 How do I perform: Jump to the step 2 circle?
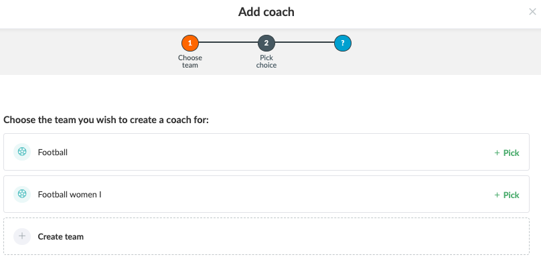(266, 43)
